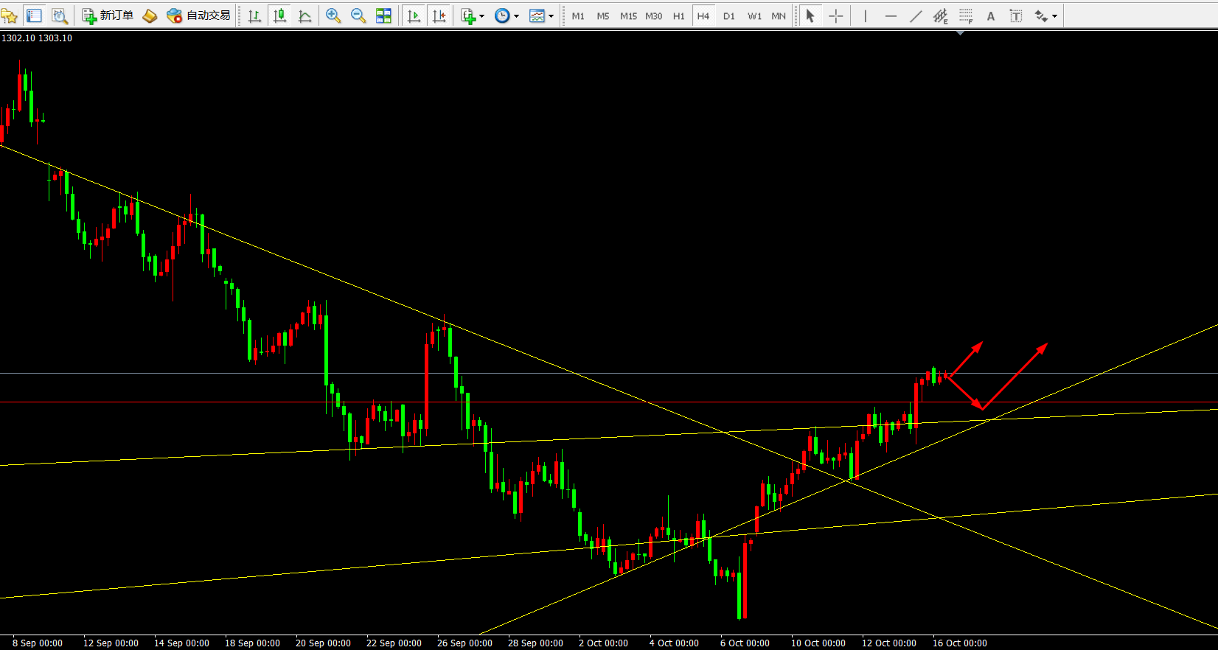Select the crosshair tool
1218x650 pixels.
pos(835,15)
